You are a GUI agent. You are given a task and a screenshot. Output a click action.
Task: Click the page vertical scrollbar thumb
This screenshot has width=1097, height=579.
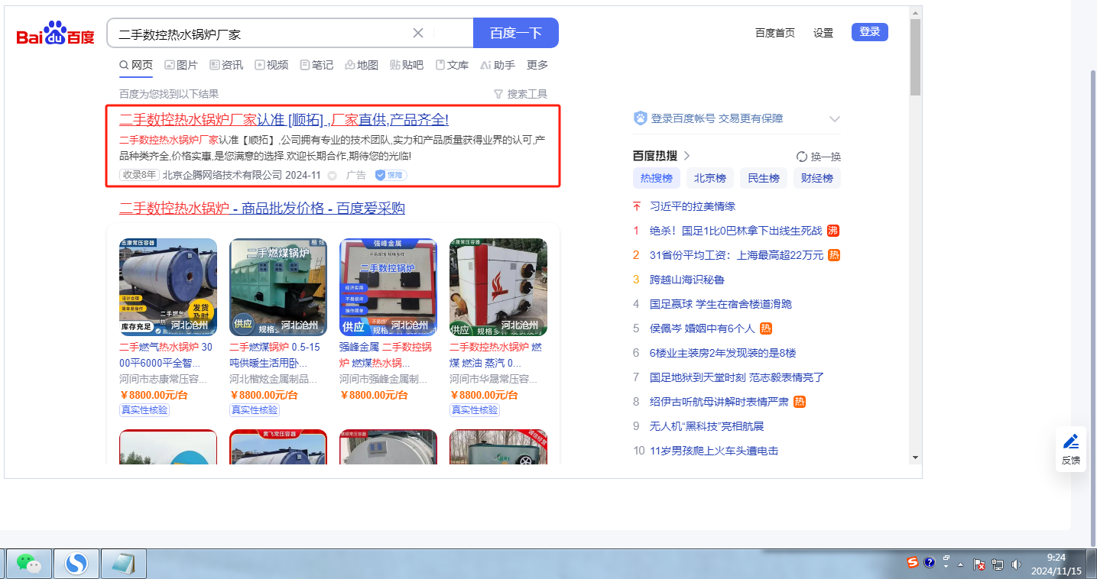pos(916,57)
